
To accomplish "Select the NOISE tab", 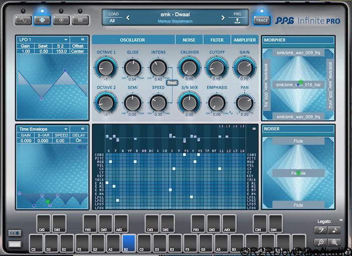I will point(189,40).
